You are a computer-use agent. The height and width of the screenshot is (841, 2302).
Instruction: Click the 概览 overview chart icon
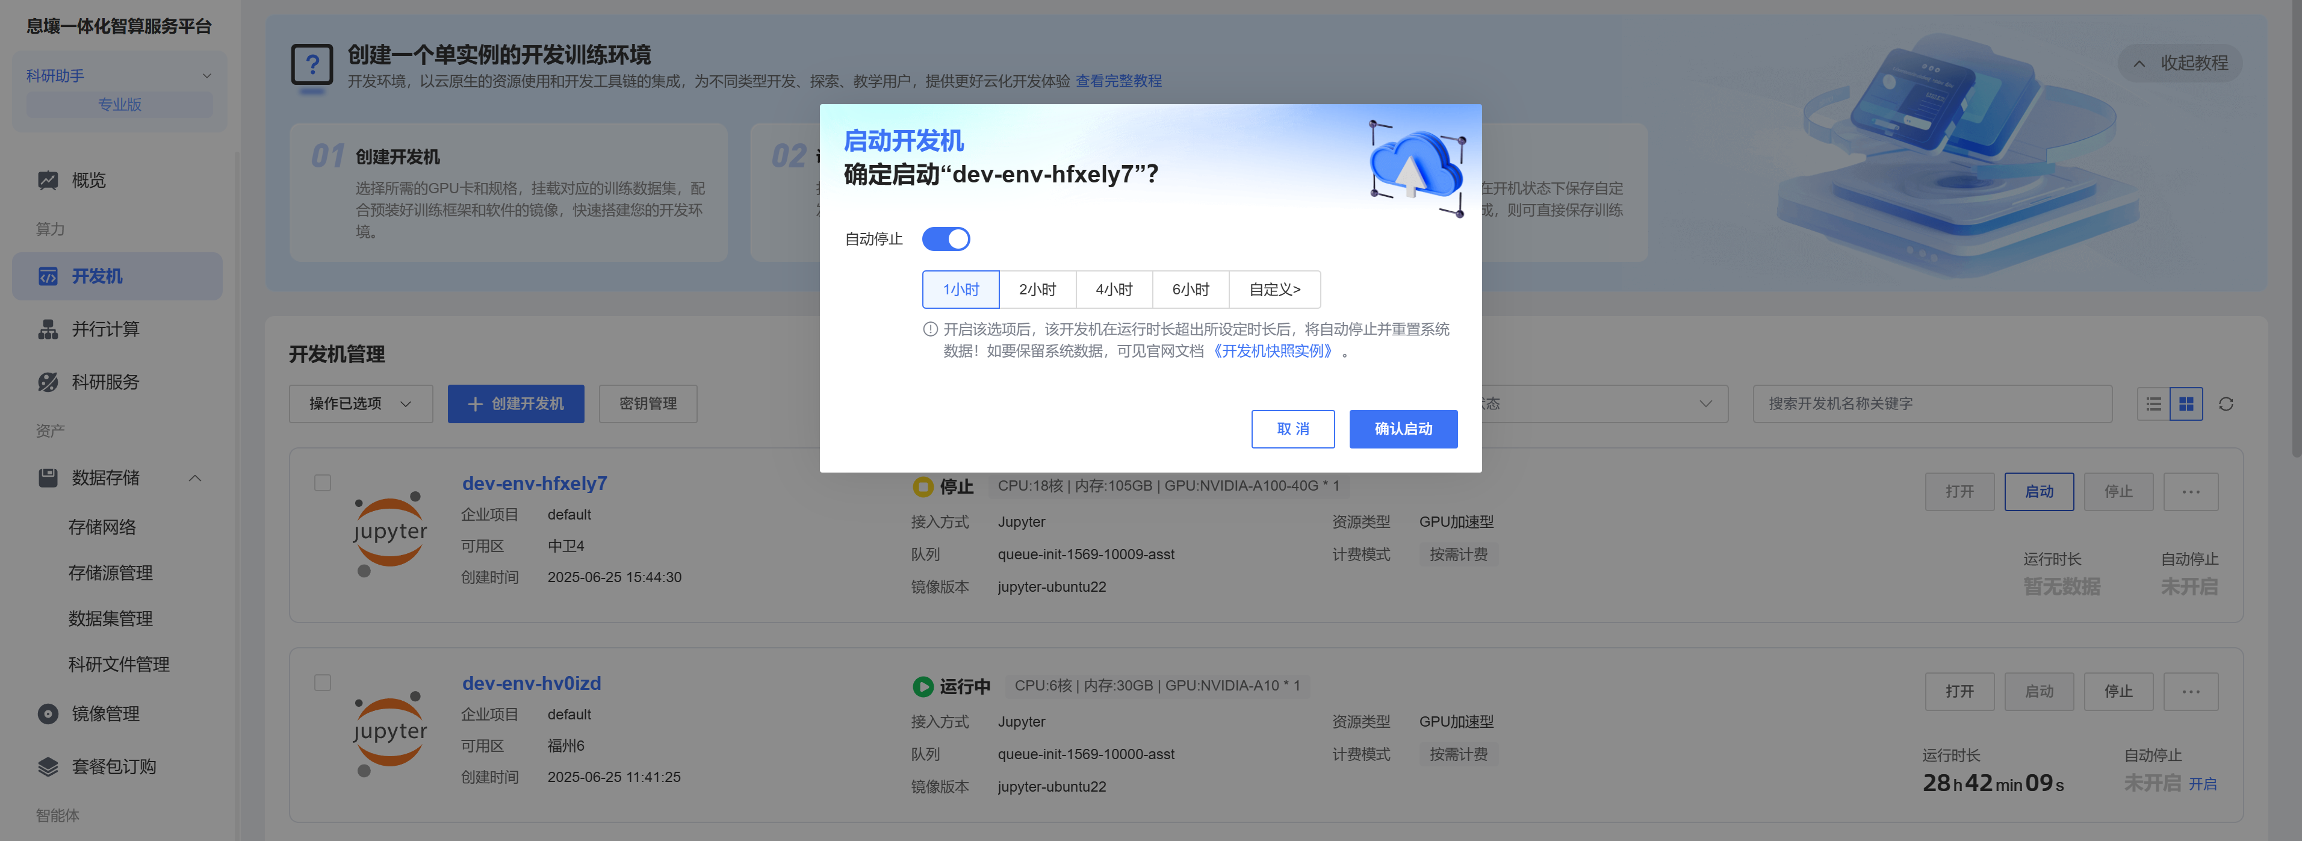pyautogui.click(x=48, y=181)
